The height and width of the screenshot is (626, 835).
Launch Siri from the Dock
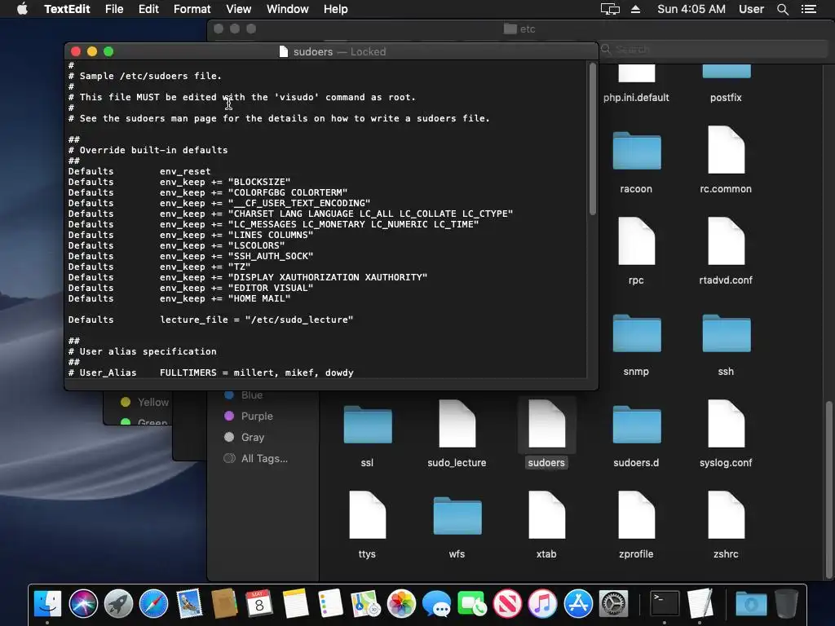coord(83,604)
